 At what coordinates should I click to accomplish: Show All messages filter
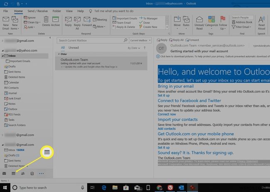coord(63,48)
